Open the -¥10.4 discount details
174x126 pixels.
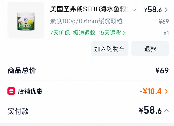[151, 91]
